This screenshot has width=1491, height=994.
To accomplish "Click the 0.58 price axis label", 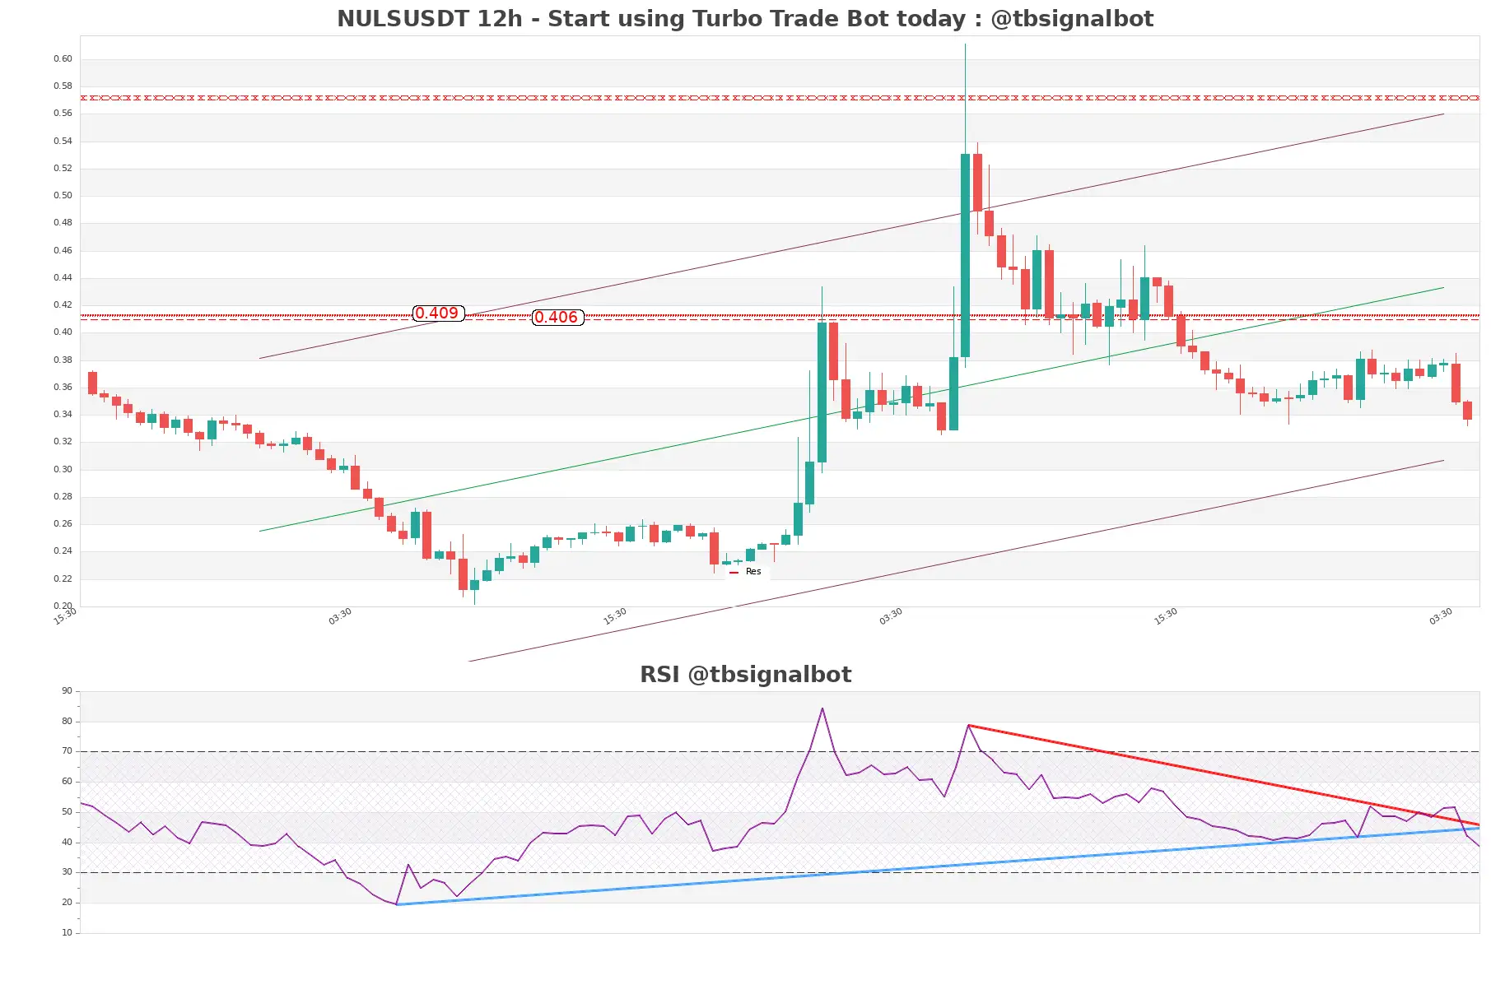I will [63, 86].
